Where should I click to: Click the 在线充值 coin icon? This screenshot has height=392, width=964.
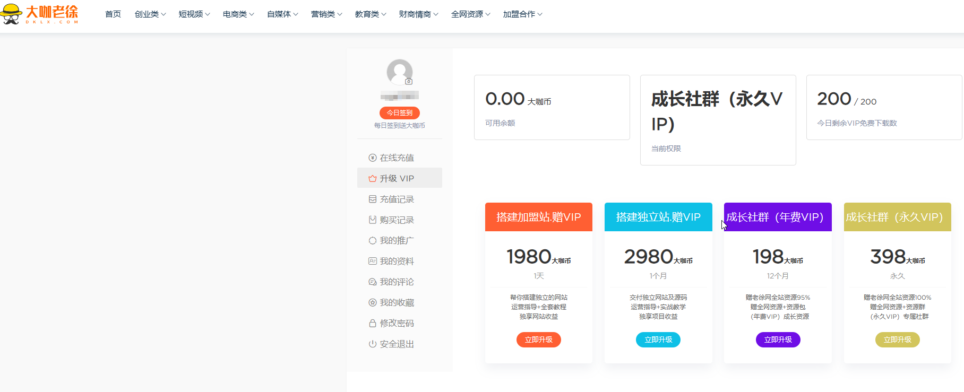(x=373, y=158)
